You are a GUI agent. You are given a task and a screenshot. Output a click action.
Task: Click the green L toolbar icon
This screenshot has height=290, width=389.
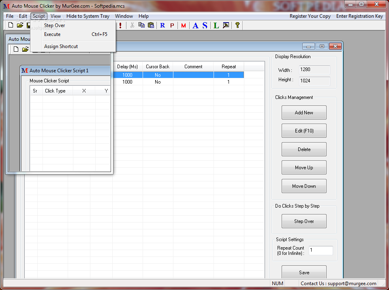pyautogui.click(x=216, y=25)
